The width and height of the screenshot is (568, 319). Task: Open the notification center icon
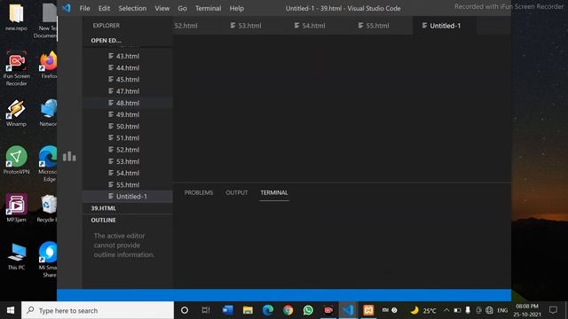[553, 310]
